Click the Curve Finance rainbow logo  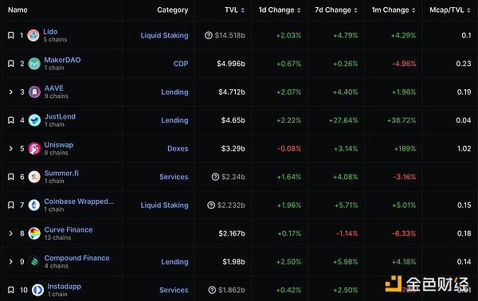34,233
